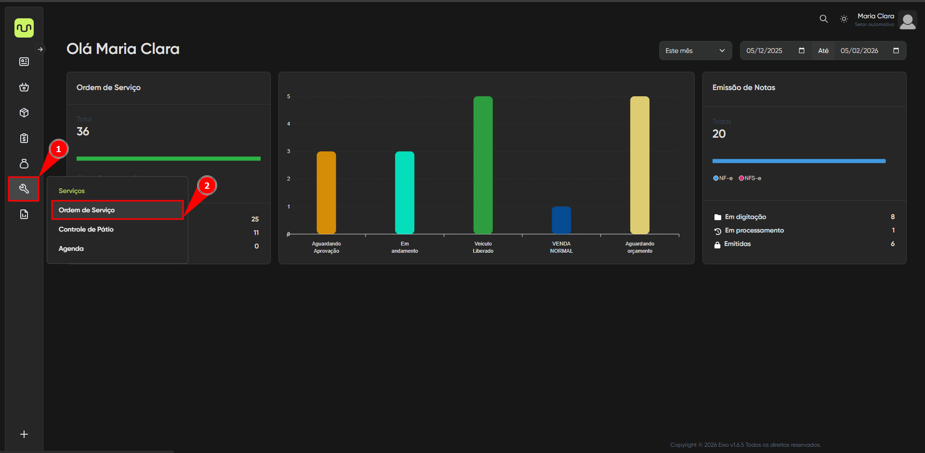
Task: Click the ID card sidebar icon
Action: coord(24,62)
